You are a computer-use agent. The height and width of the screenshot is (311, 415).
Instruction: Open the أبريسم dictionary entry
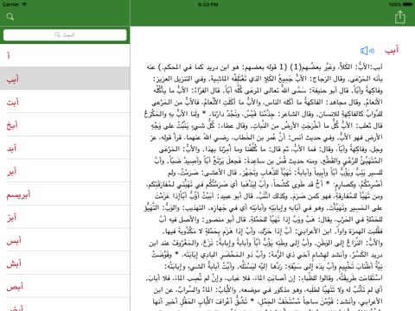pyautogui.click(x=65, y=194)
